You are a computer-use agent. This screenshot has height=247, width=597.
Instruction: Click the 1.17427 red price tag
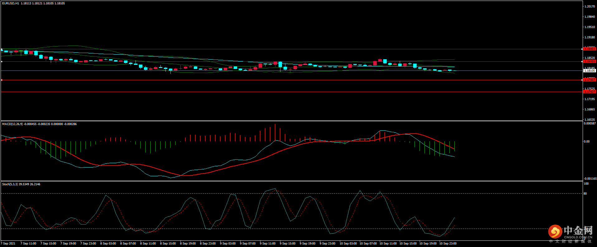coord(589,92)
